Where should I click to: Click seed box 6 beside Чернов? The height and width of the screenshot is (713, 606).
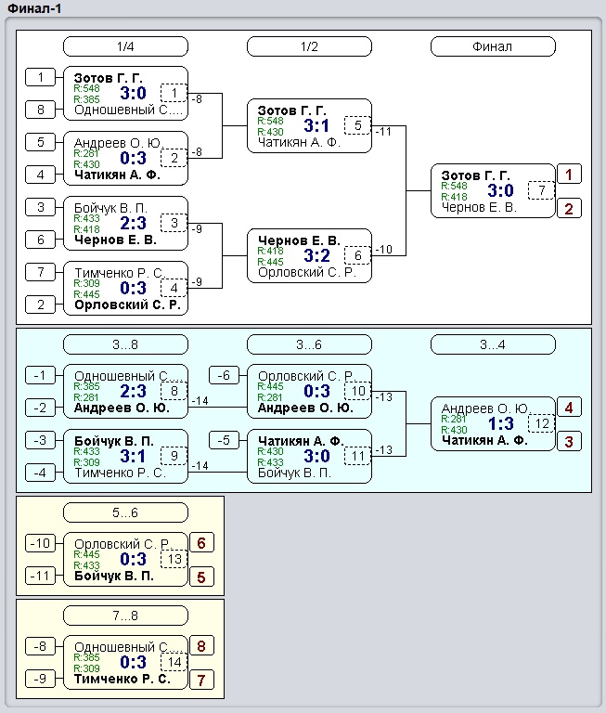pyautogui.click(x=41, y=240)
